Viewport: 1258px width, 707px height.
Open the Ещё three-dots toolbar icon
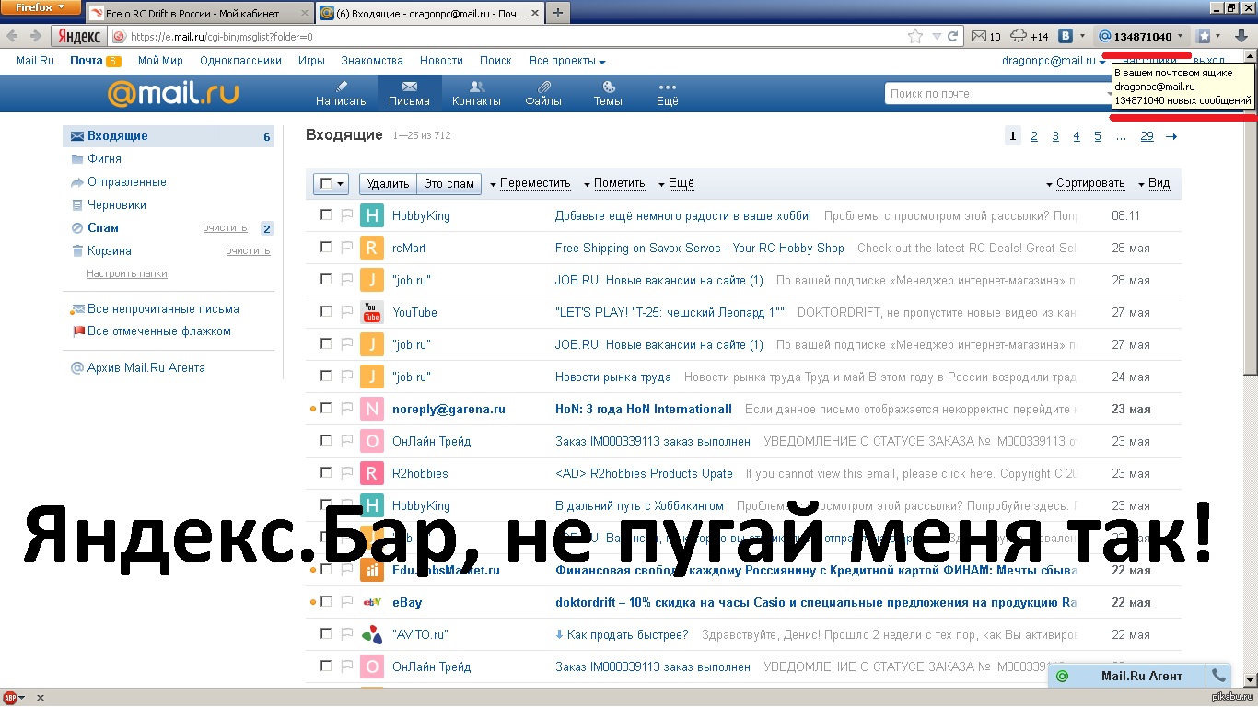pos(668,87)
